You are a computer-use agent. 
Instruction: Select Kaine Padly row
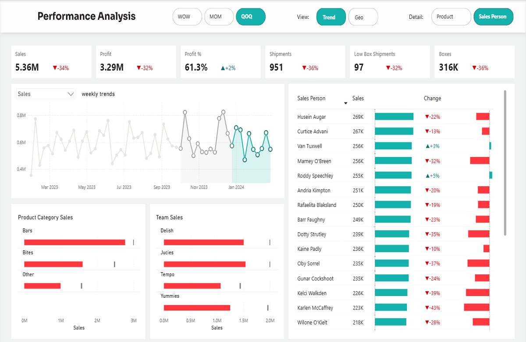(x=394, y=249)
